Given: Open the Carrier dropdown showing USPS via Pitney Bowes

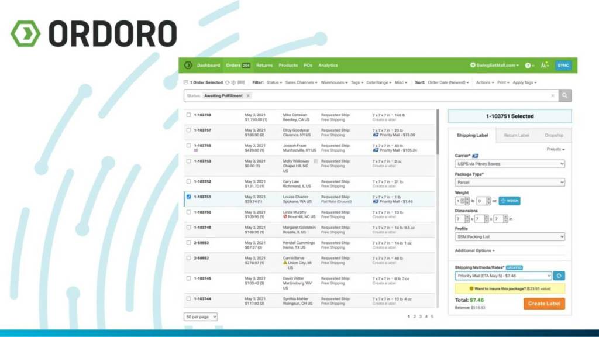Looking at the screenshot, I should pos(510,164).
